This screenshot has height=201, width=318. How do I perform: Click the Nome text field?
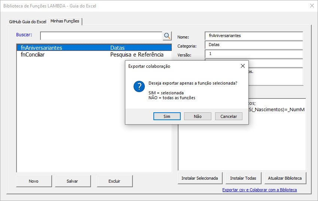254,36
